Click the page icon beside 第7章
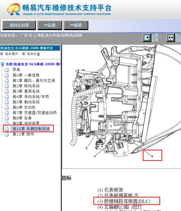Viewport: 181px width, 211px height. point(7,113)
